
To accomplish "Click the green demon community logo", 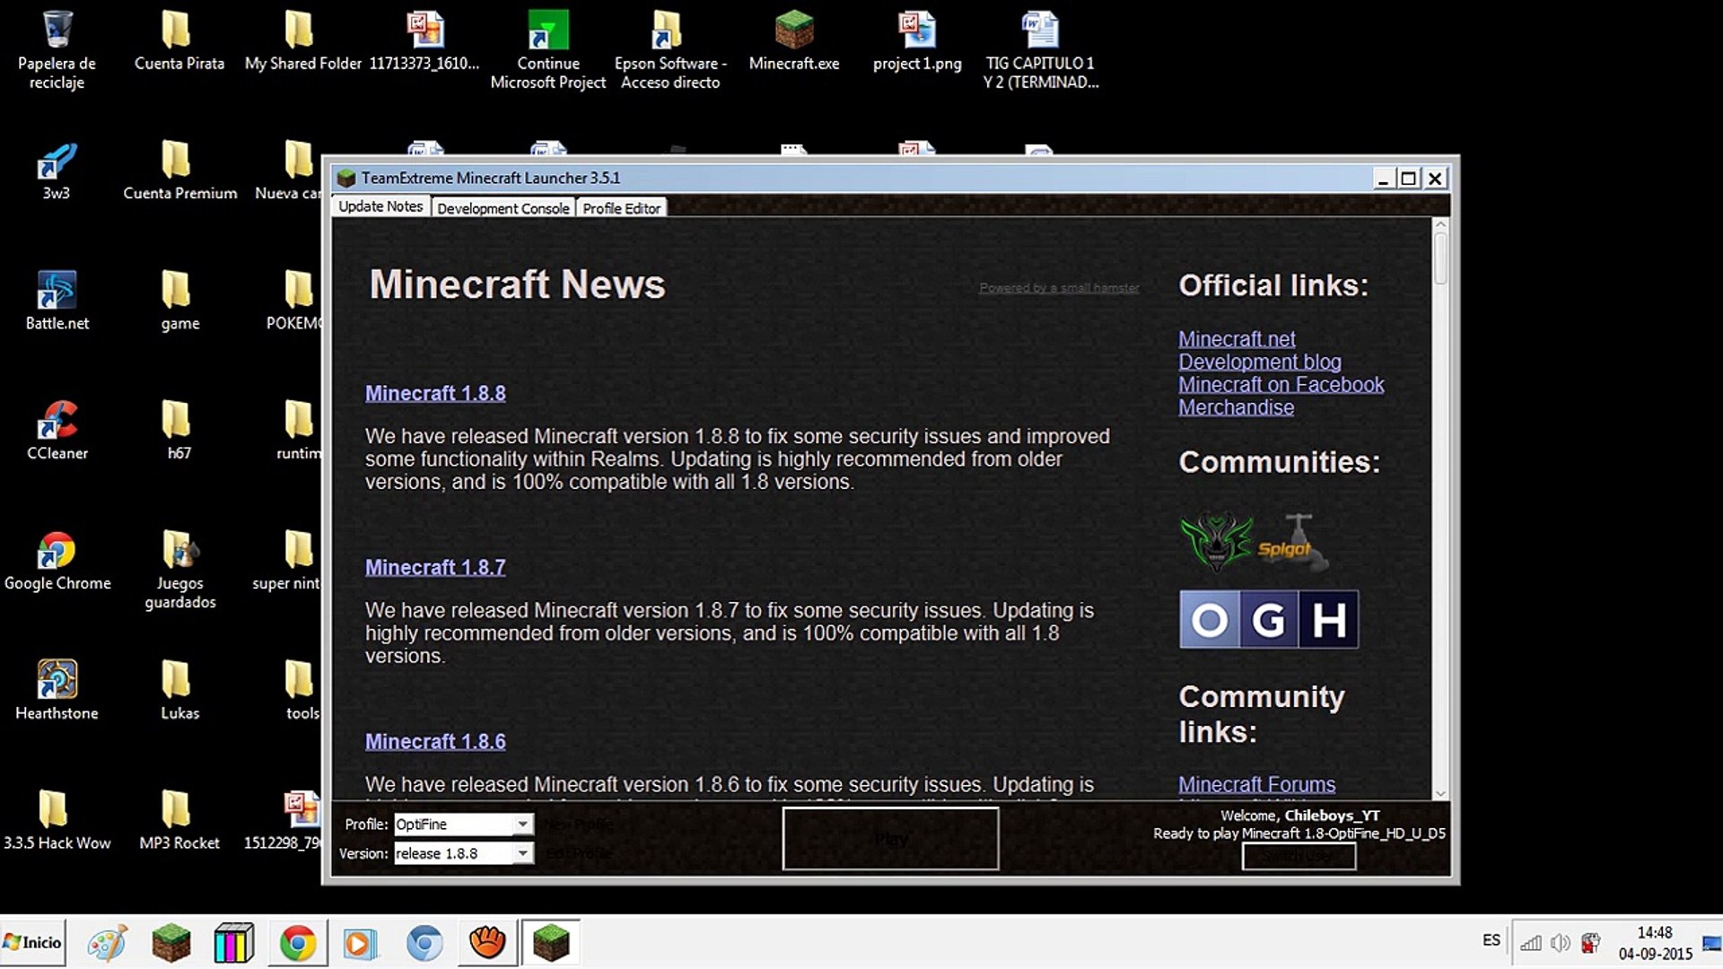I will (1216, 541).
